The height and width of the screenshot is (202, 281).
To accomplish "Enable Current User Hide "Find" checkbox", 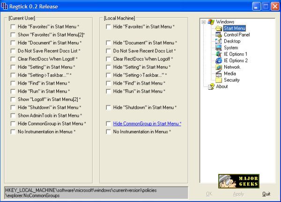I will coord(13,83).
